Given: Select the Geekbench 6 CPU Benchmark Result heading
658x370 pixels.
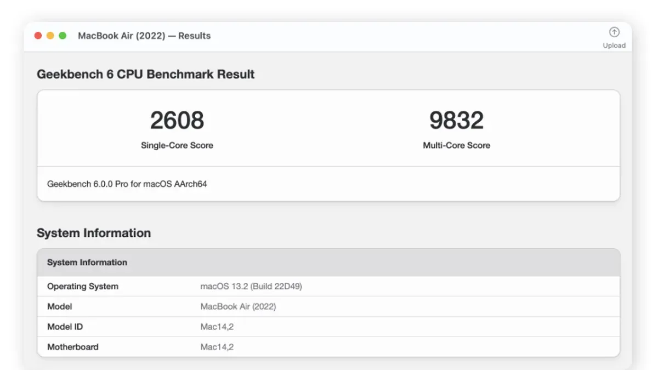Looking at the screenshot, I should click(146, 74).
